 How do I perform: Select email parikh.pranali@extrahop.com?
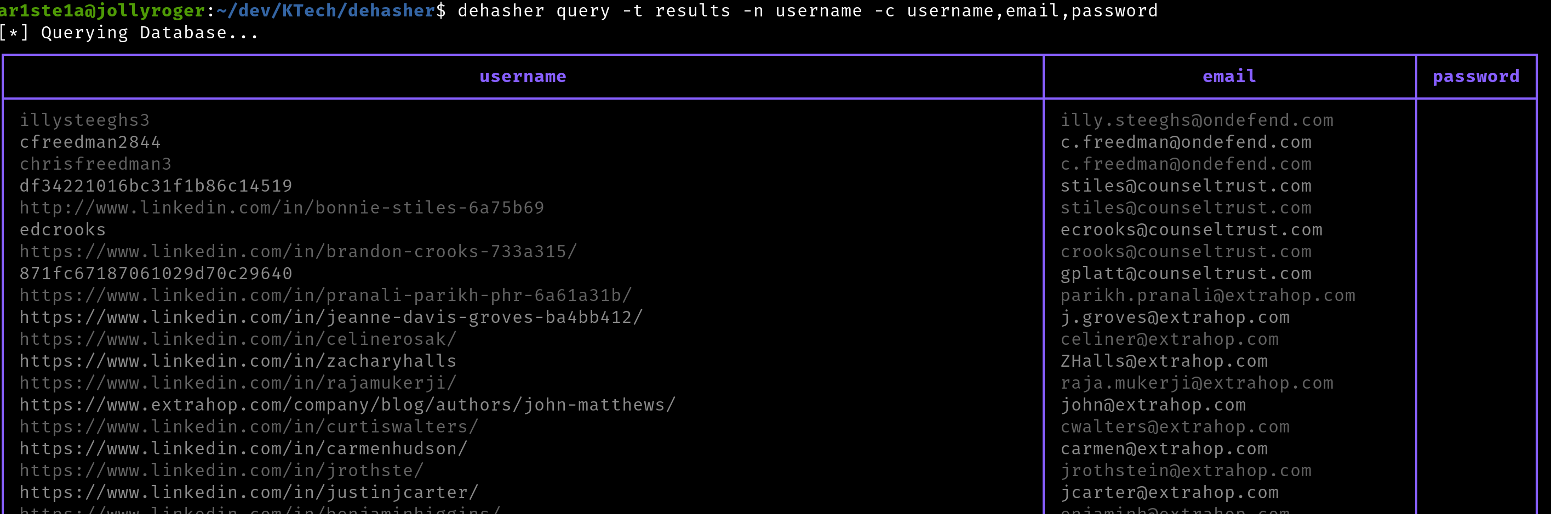[1208, 296]
